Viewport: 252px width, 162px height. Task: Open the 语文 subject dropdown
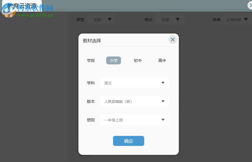134,83
